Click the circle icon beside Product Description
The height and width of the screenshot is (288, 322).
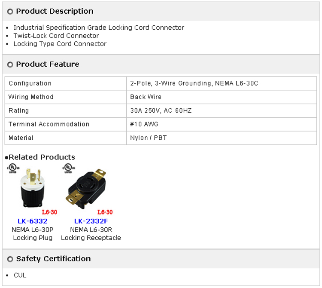pyautogui.click(x=10, y=12)
